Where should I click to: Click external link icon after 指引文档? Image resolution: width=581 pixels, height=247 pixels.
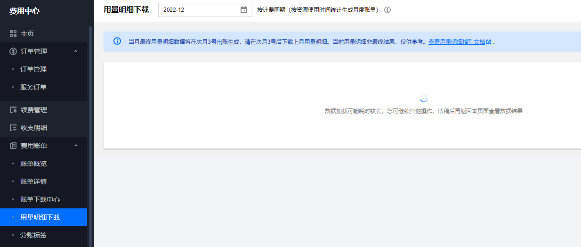pyautogui.click(x=489, y=42)
